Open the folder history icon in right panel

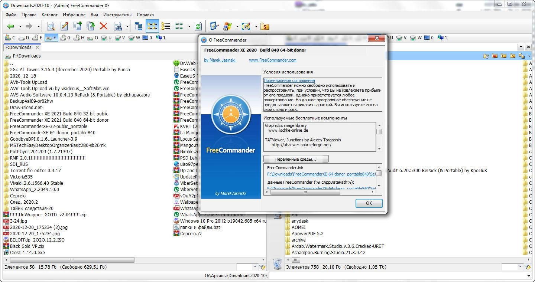coord(486,56)
